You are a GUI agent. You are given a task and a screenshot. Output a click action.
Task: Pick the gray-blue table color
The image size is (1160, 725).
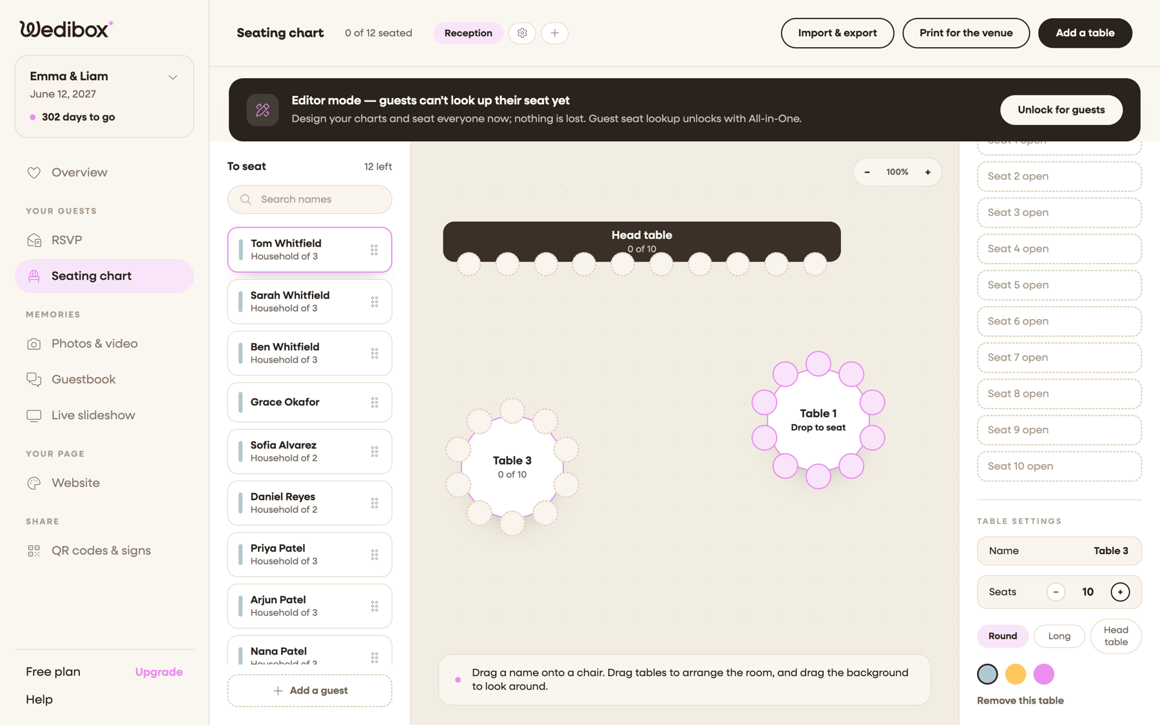tap(987, 674)
